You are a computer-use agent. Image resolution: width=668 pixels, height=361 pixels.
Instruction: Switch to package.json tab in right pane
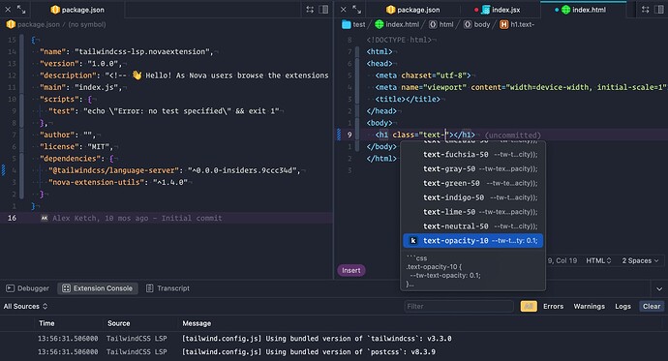click(x=412, y=10)
